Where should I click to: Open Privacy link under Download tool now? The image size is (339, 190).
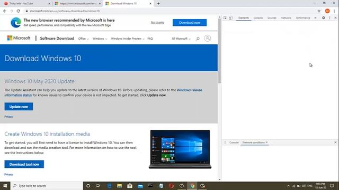click(x=8, y=175)
